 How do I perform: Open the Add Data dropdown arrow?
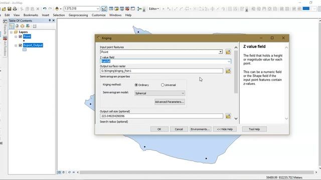[61, 9]
